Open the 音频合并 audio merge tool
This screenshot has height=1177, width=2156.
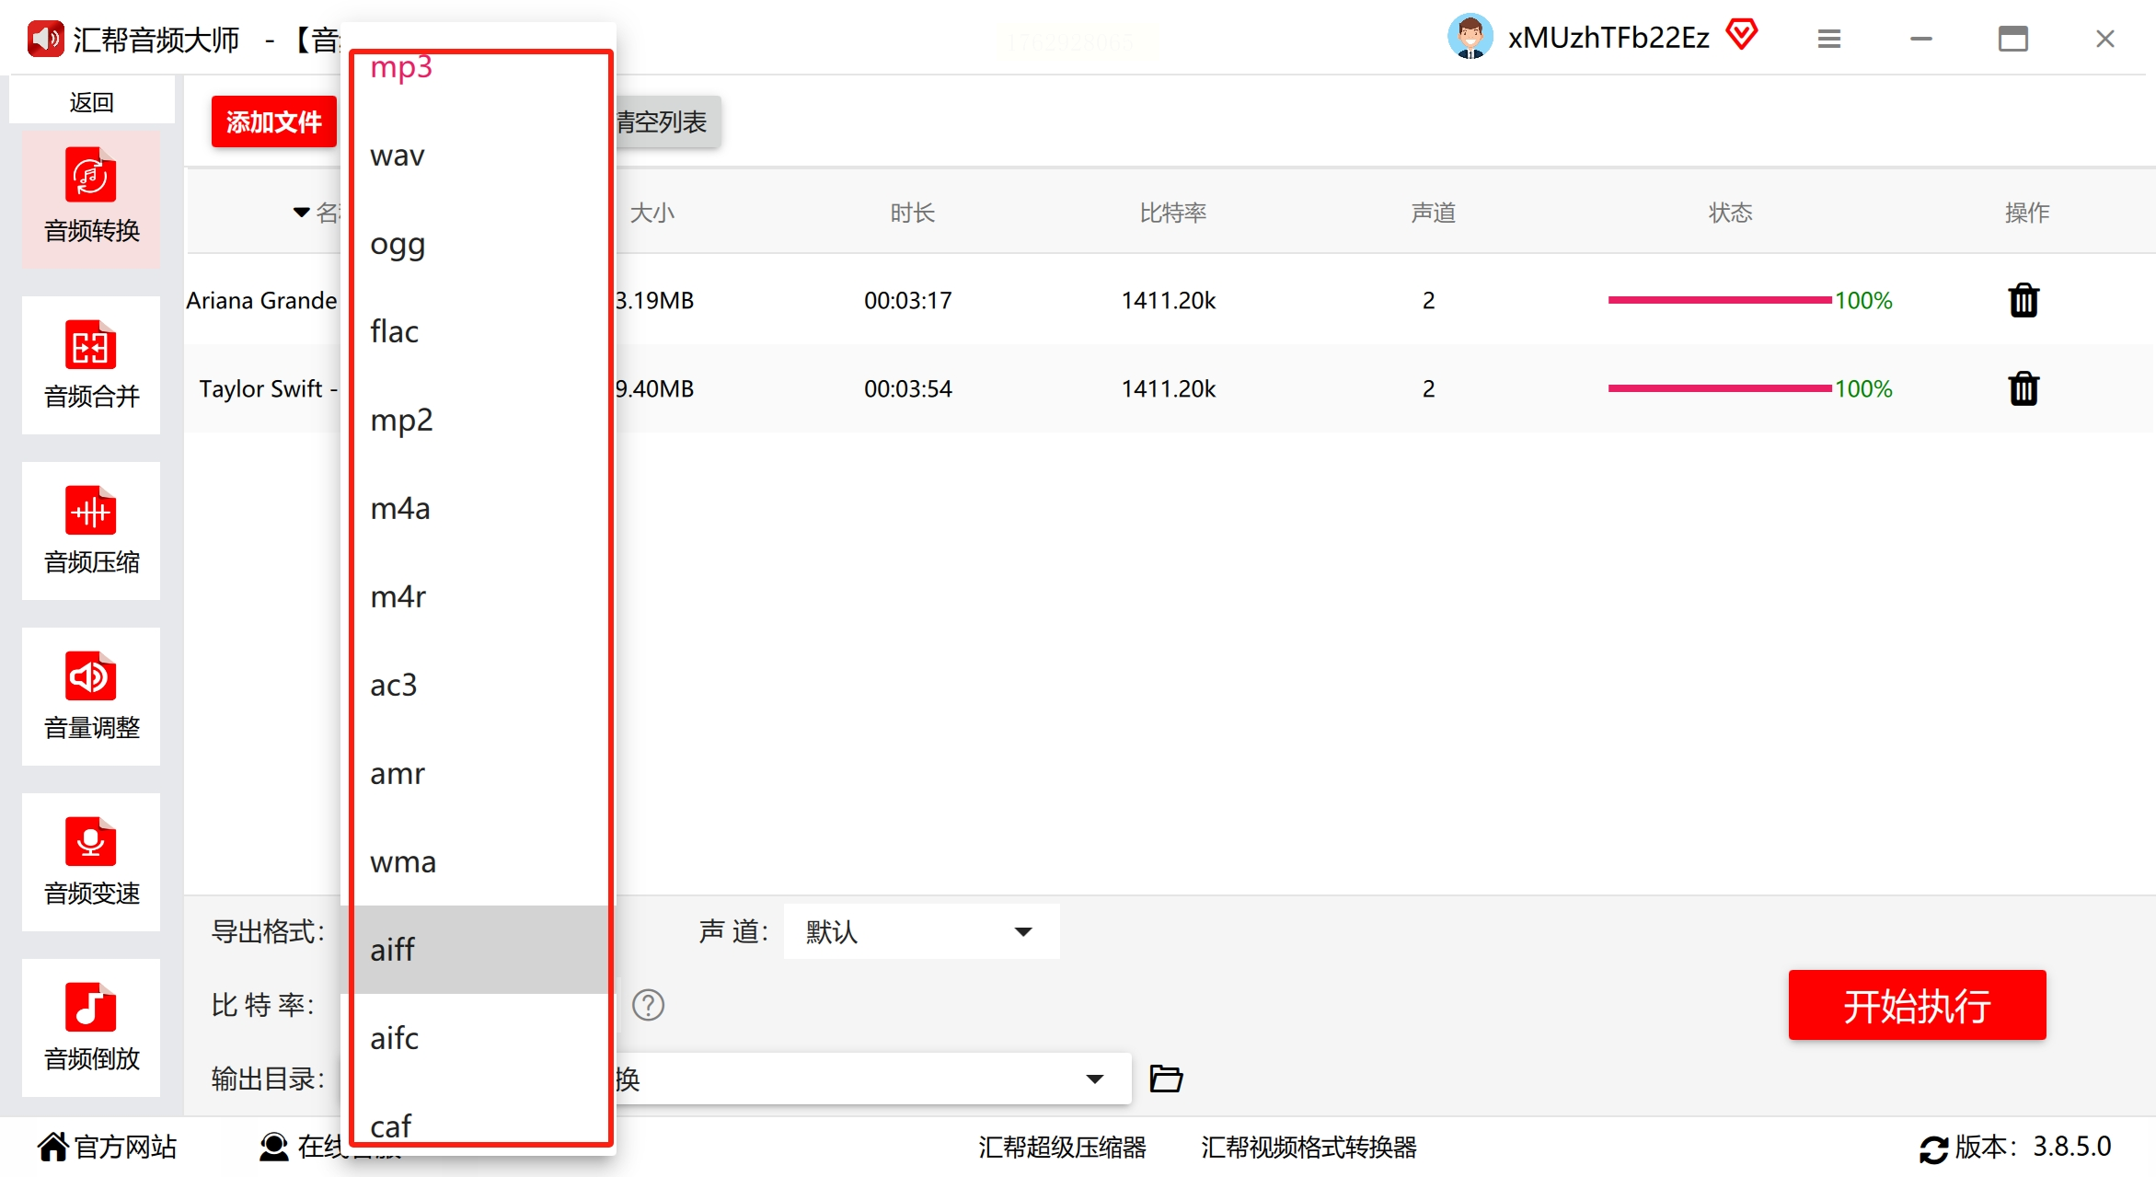click(91, 364)
